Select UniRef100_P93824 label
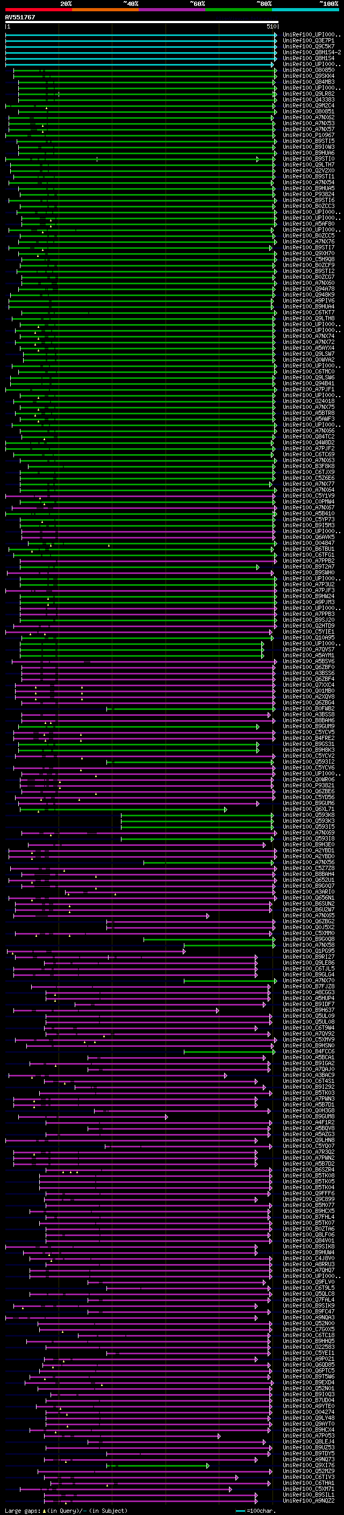The image size is (344, 1515). (x=309, y=194)
